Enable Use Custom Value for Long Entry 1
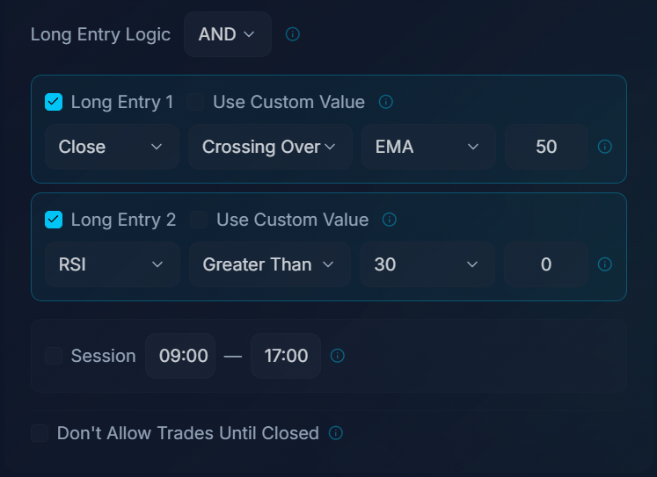The height and width of the screenshot is (477, 657). click(x=195, y=102)
